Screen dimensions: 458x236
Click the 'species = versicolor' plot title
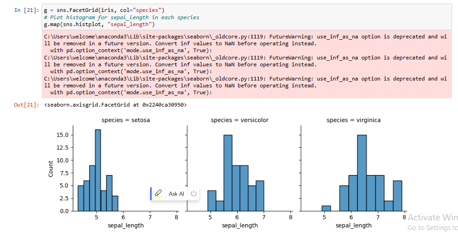[x=240, y=120]
